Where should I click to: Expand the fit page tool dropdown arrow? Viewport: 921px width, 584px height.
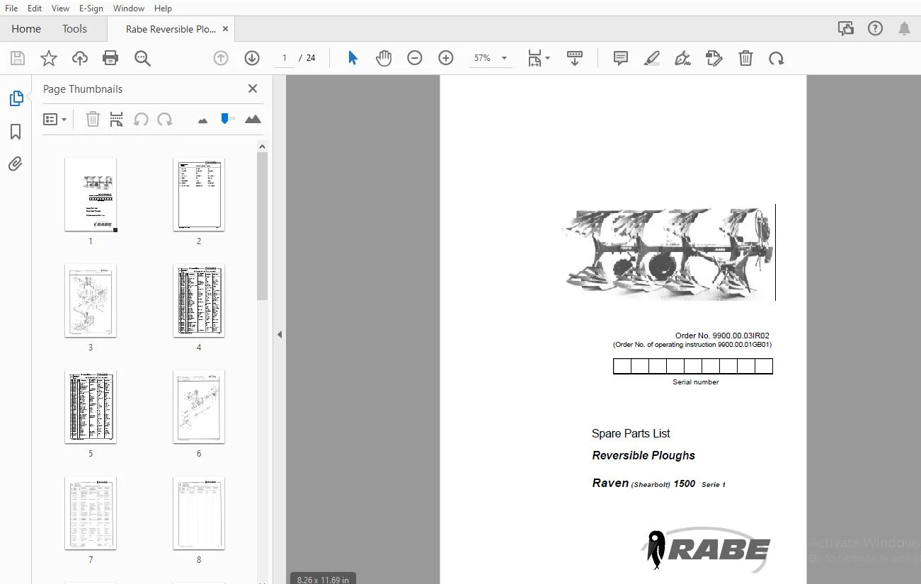click(x=547, y=59)
